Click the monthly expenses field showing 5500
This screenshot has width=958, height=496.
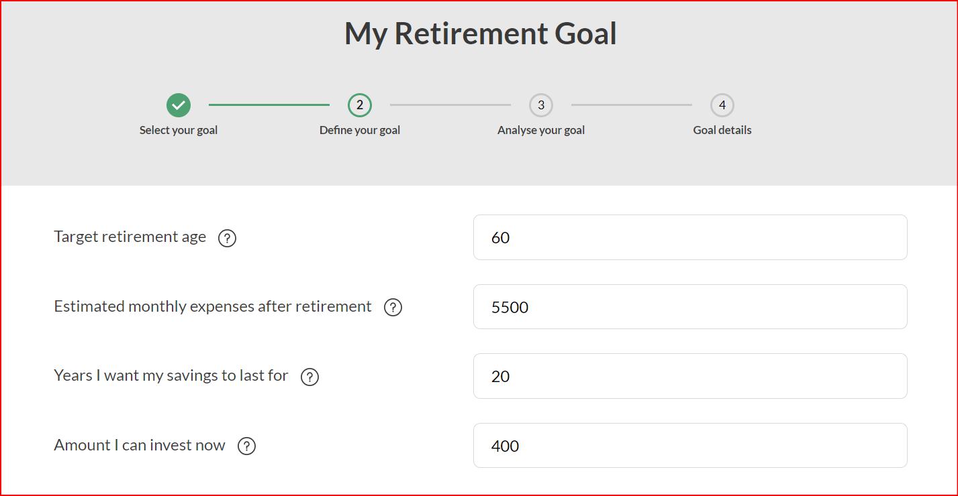(690, 307)
